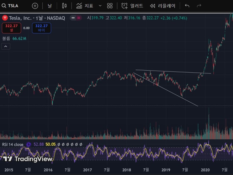The width and height of the screenshot is (233, 175).
Task: Add a symbol with the plus icon
Action: pyautogui.click(x=35, y=6)
